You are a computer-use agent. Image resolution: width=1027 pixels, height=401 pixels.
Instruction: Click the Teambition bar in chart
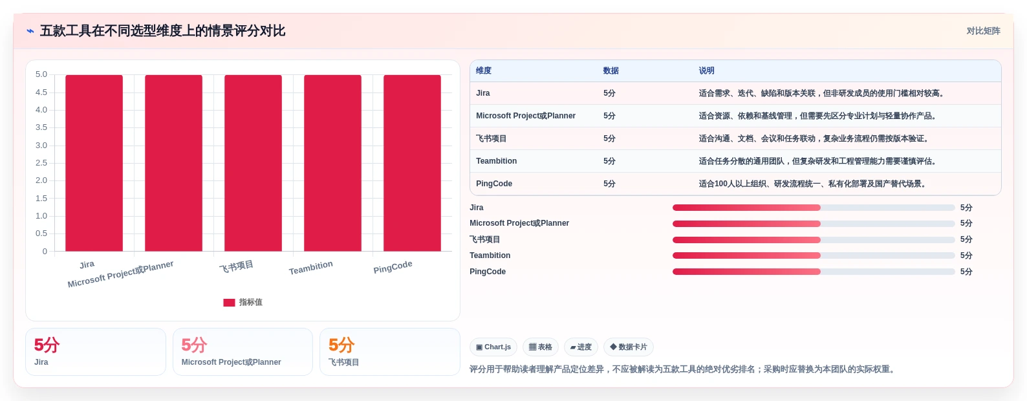(x=332, y=163)
